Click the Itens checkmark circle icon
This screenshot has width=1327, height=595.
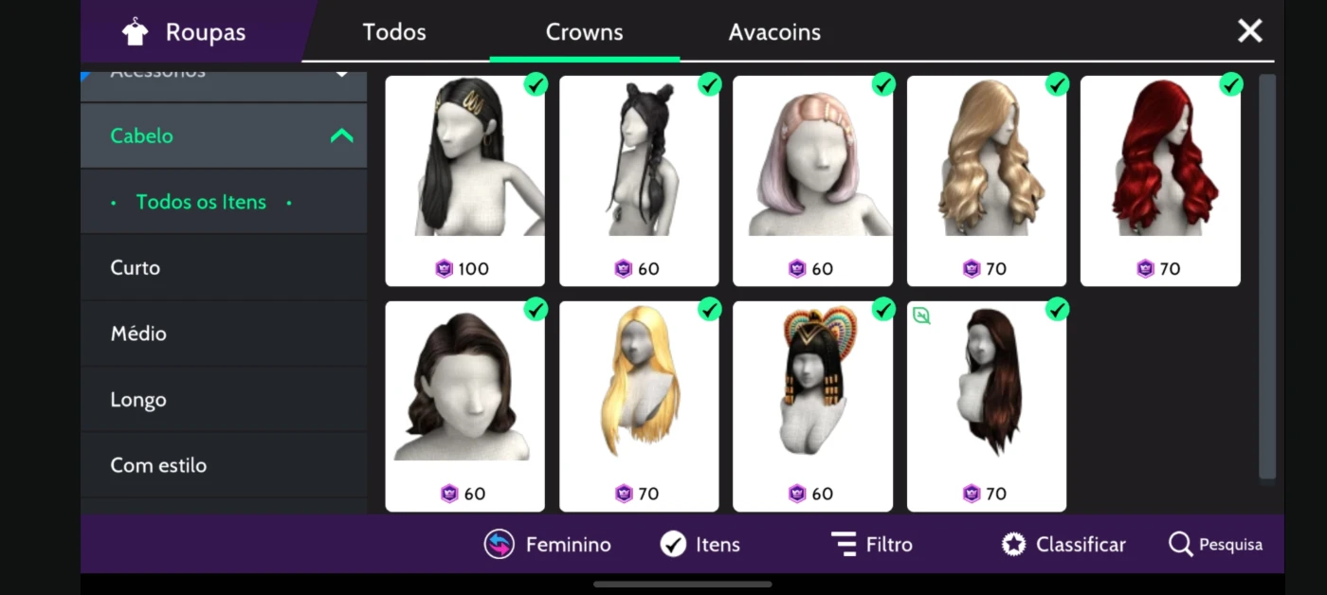[x=673, y=545]
